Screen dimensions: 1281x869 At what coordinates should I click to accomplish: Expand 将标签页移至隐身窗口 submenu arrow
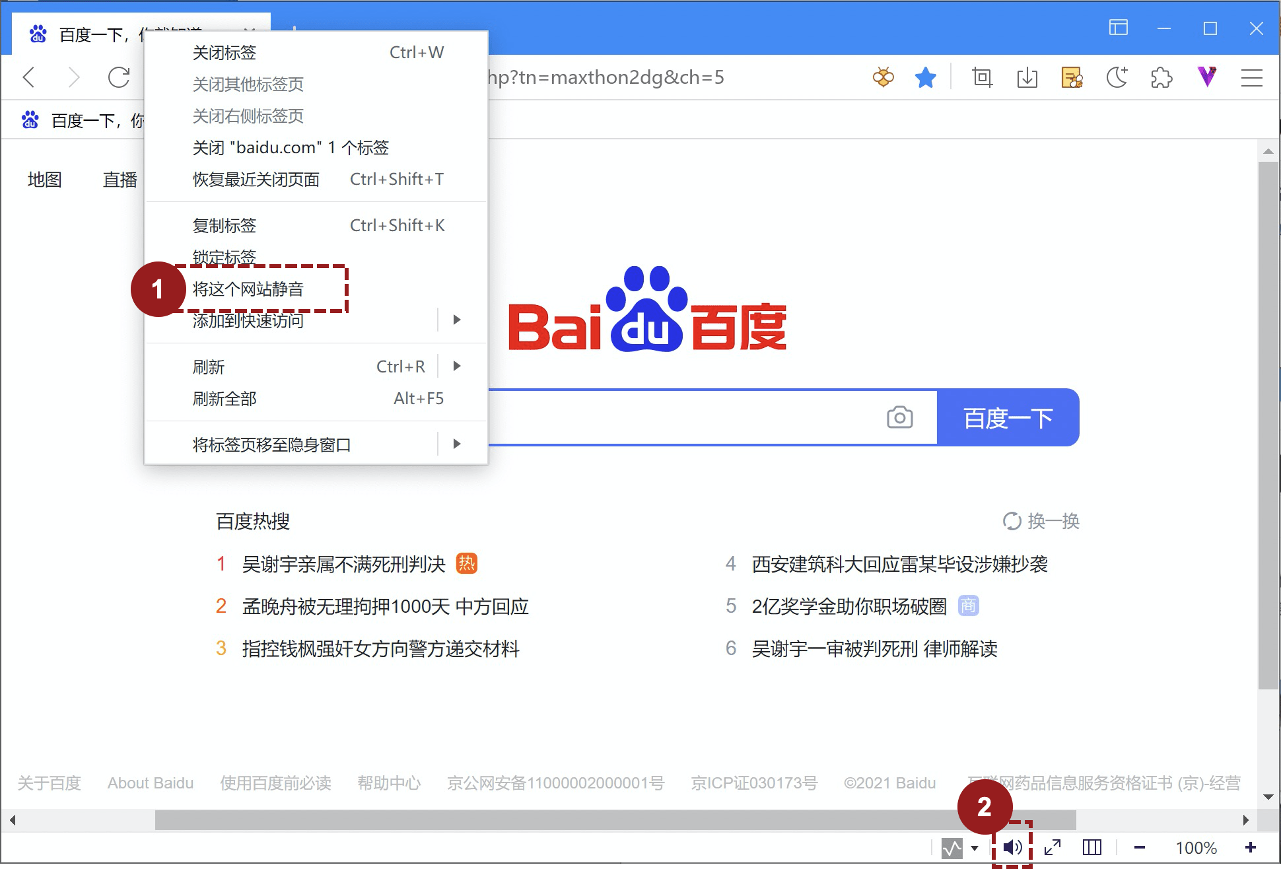456,444
